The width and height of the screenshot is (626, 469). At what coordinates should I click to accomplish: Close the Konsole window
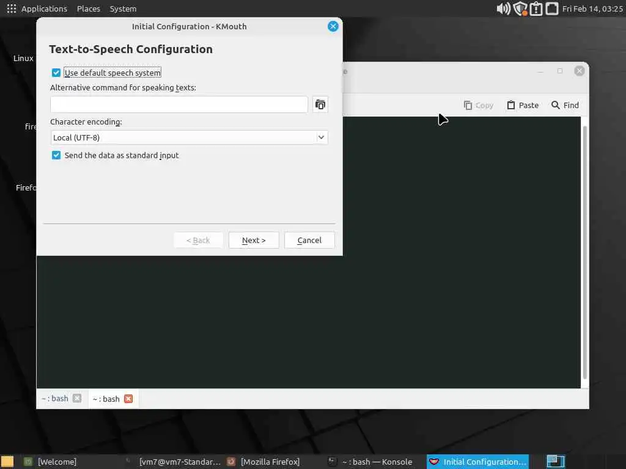coord(580,71)
